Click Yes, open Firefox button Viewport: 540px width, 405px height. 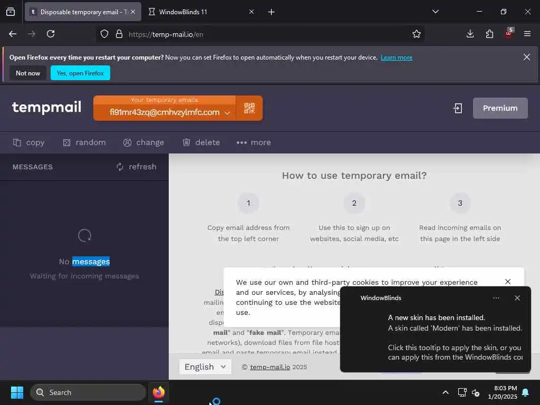click(80, 73)
